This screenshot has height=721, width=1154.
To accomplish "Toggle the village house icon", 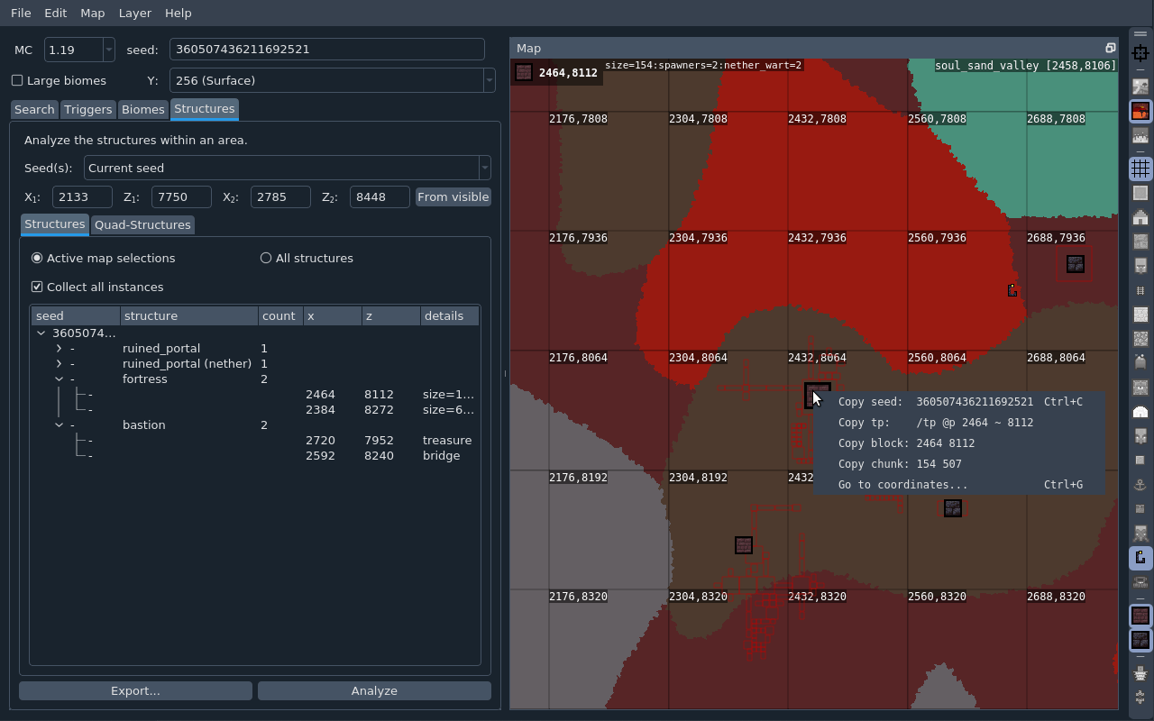I will pos(1140,217).
